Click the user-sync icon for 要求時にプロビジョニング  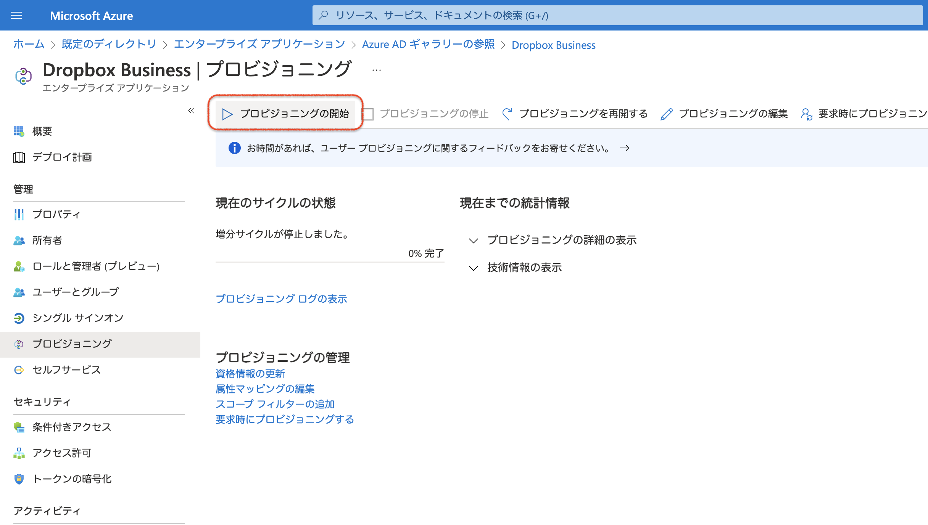[806, 114]
